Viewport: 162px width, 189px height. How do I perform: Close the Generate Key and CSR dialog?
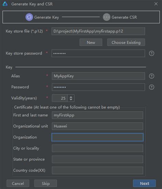[156, 4]
